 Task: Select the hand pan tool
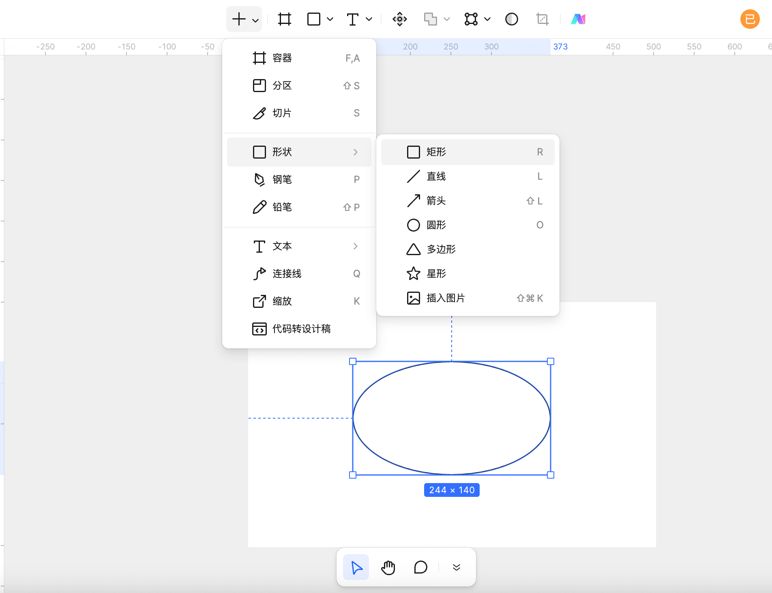[x=388, y=567]
